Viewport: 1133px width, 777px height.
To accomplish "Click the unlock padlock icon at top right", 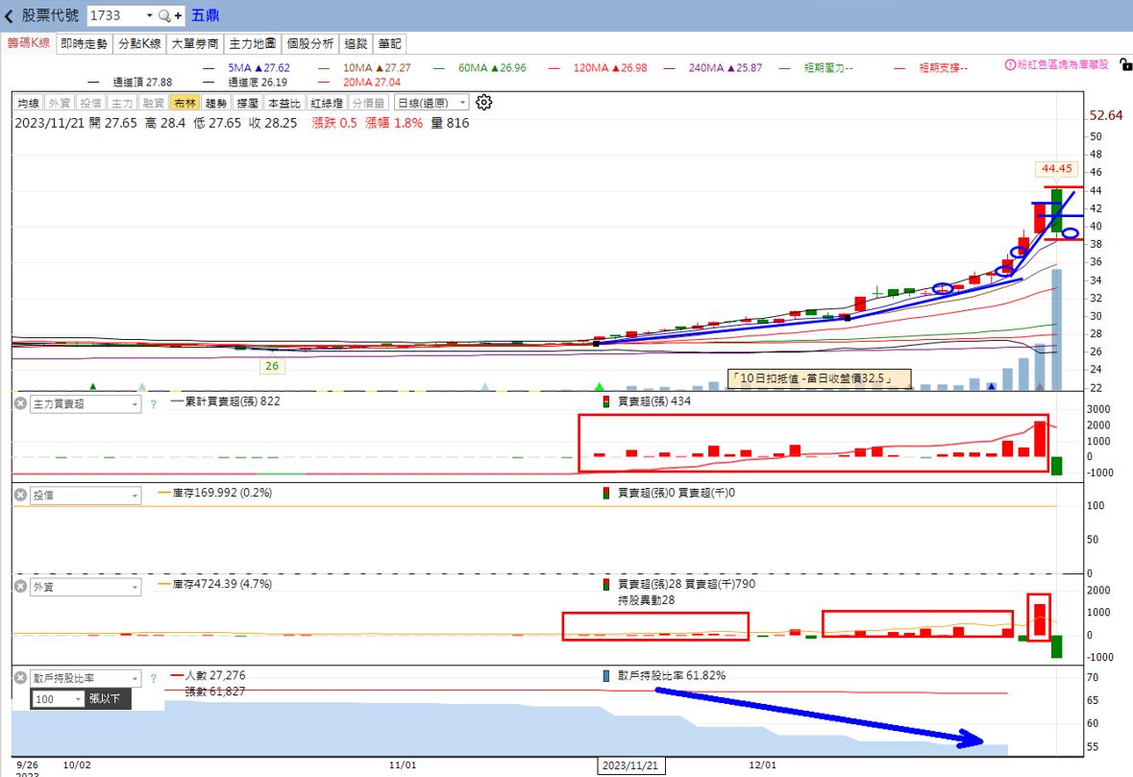I will pyautogui.click(x=1125, y=65).
